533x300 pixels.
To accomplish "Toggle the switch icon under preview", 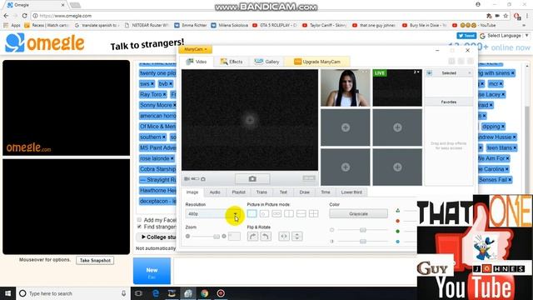I will (195, 179).
